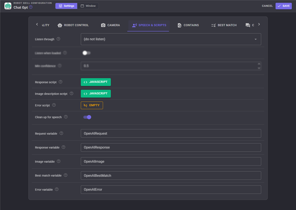Move the tab strip right with the arrow
This screenshot has width=296, height=210.
(x=259, y=24)
